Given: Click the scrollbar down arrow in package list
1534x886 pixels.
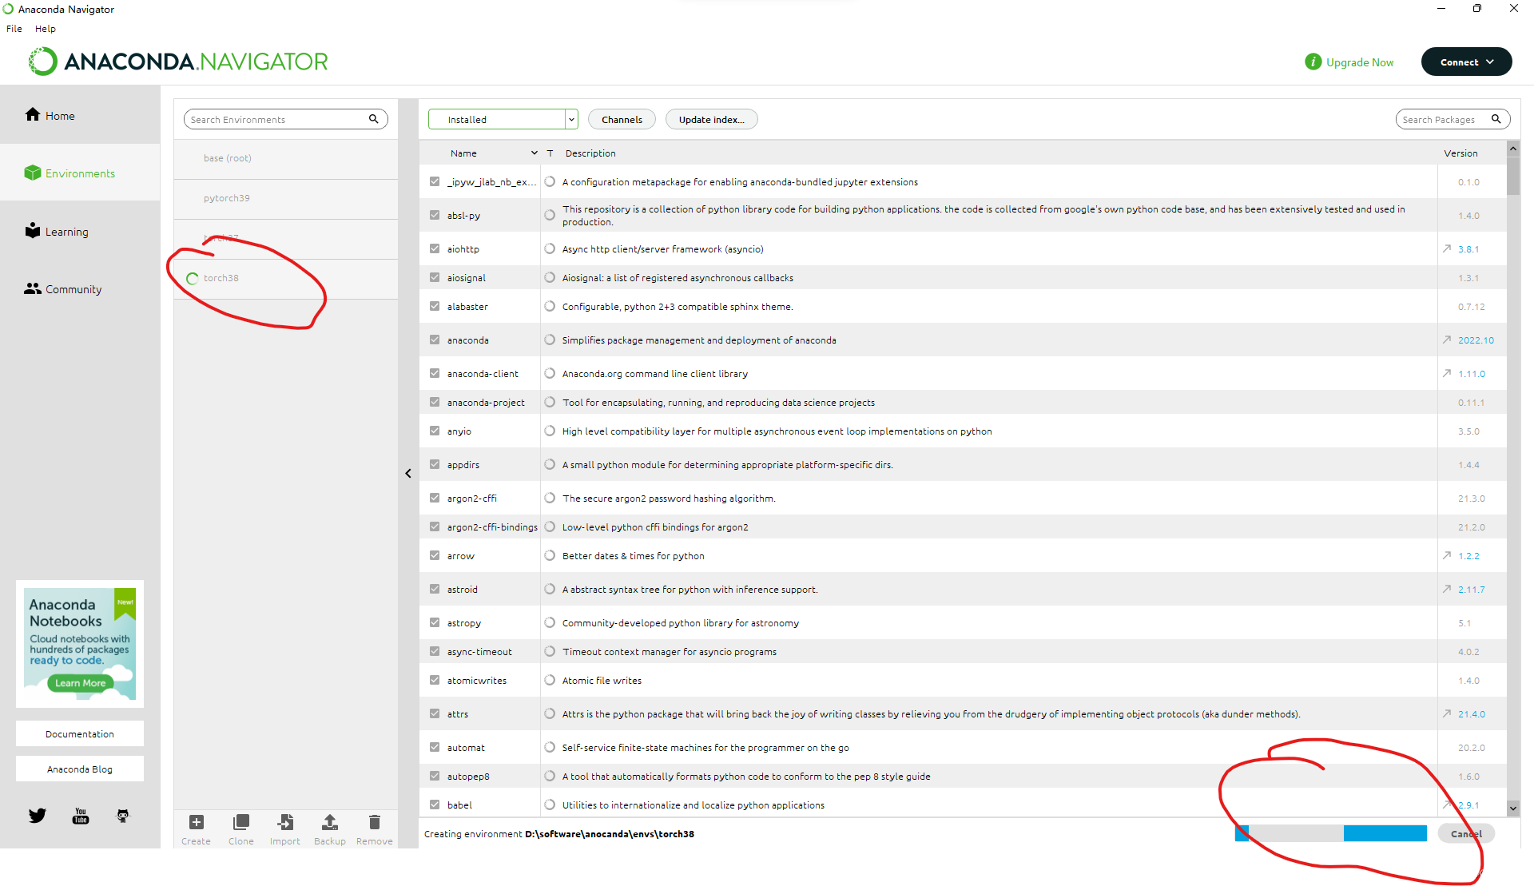Looking at the screenshot, I should 1512,808.
